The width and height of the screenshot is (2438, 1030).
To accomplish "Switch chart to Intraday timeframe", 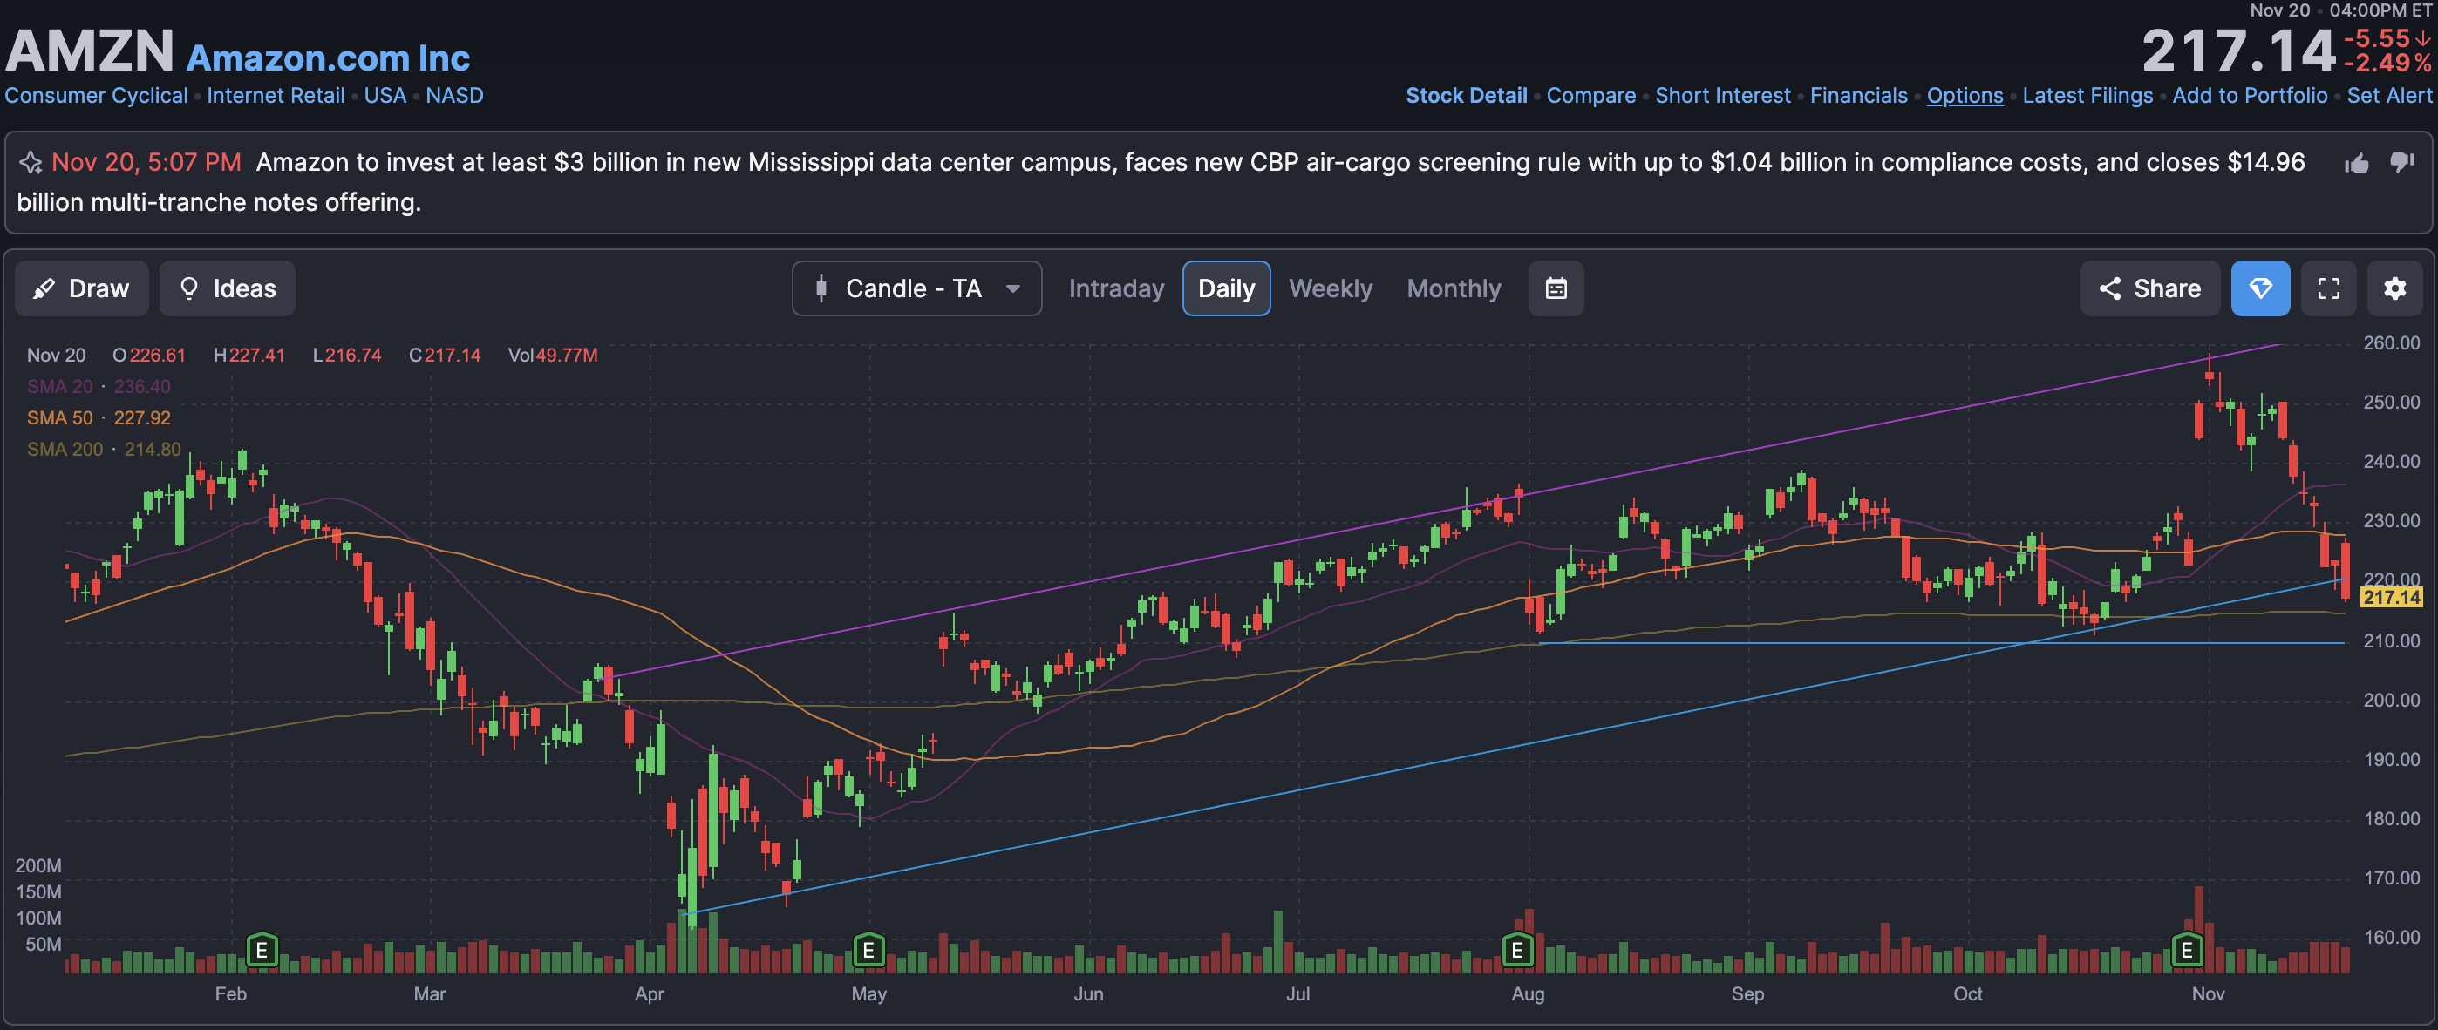I will pos(1116,288).
